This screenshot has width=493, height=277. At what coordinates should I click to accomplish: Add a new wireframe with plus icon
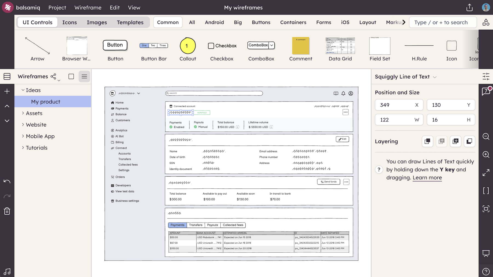pyautogui.click(x=7, y=91)
